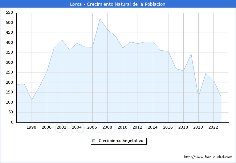Click the 500 y-axis value
This screenshot has height=163, width=236.
tap(9, 23)
